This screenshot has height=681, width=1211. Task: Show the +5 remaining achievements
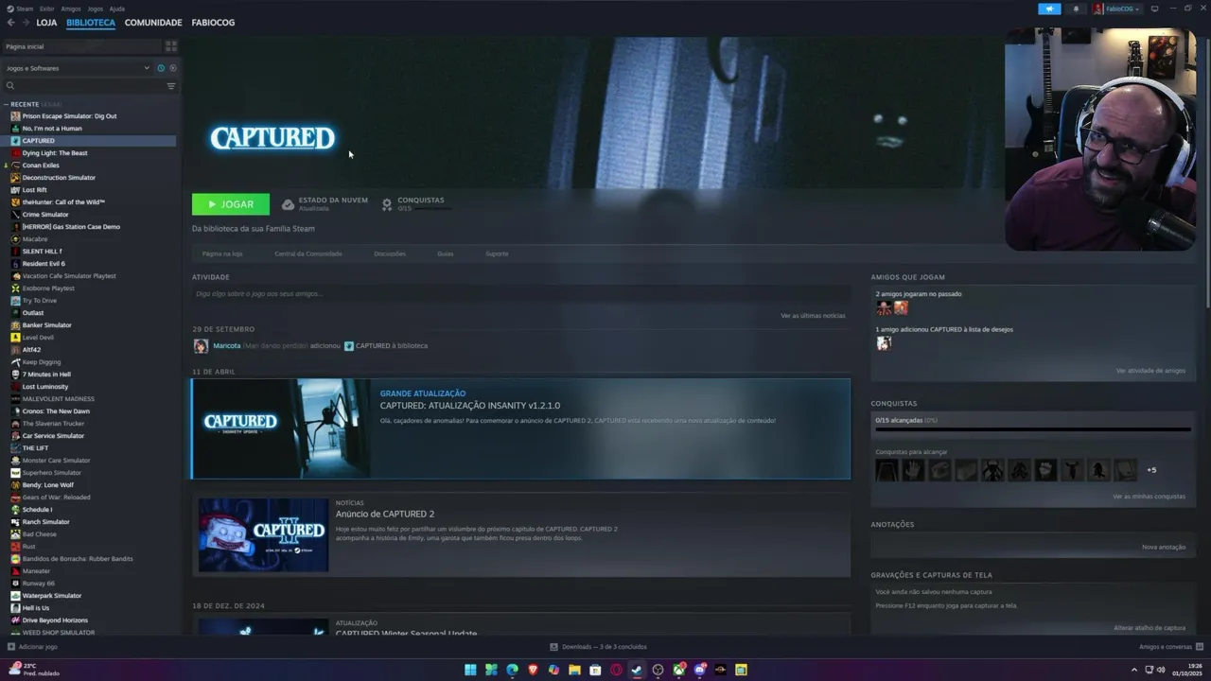pyautogui.click(x=1151, y=470)
